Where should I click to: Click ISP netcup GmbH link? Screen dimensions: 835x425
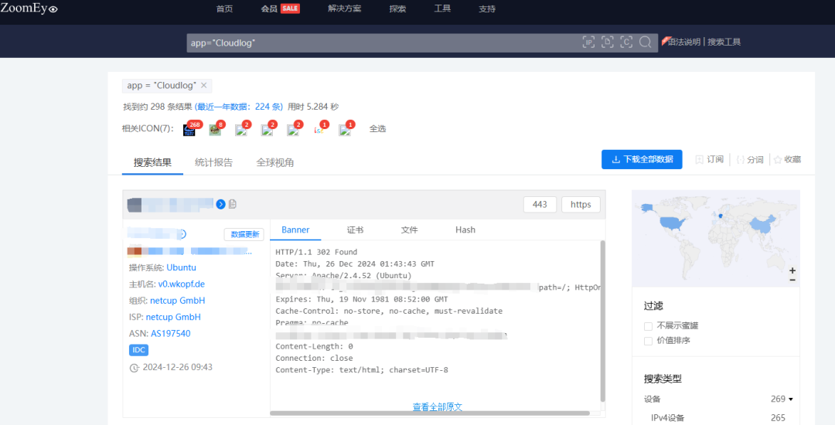pos(173,317)
